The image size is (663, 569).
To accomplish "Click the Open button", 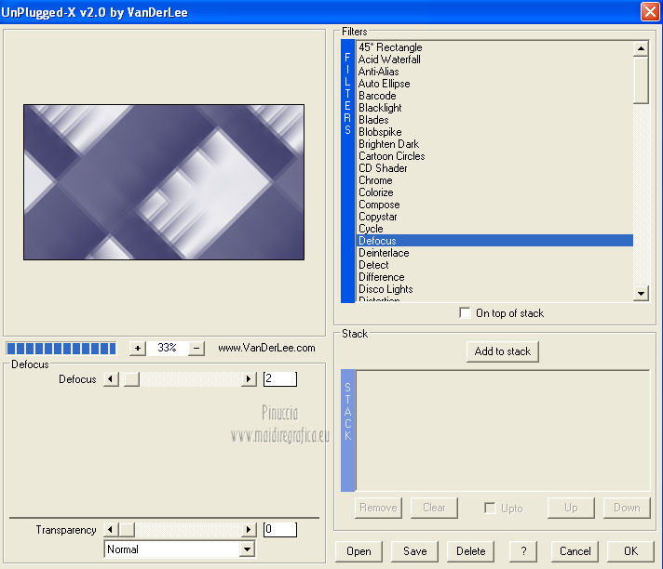I will click(x=359, y=551).
